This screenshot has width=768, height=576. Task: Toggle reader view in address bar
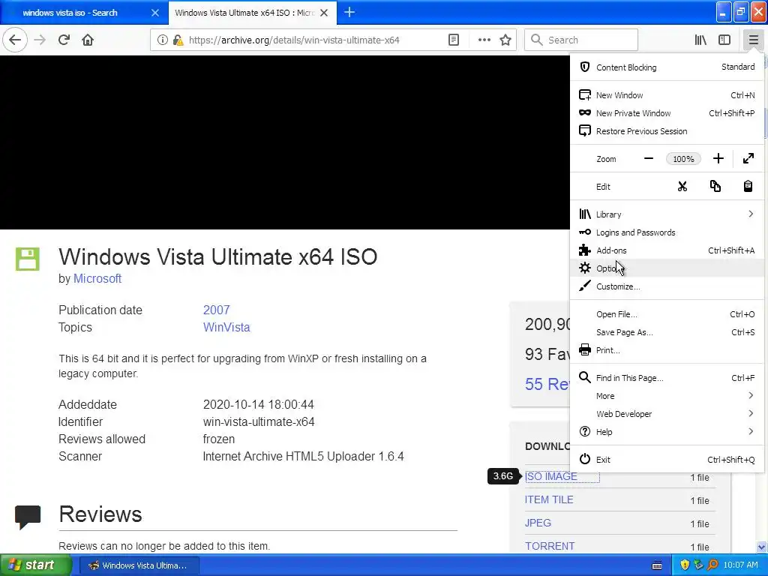tap(454, 40)
